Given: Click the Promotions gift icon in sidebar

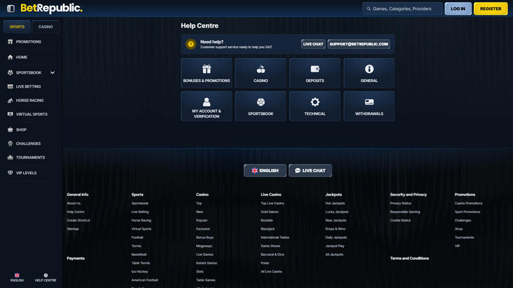Looking at the screenshot, I should click(x=10, y=42).
